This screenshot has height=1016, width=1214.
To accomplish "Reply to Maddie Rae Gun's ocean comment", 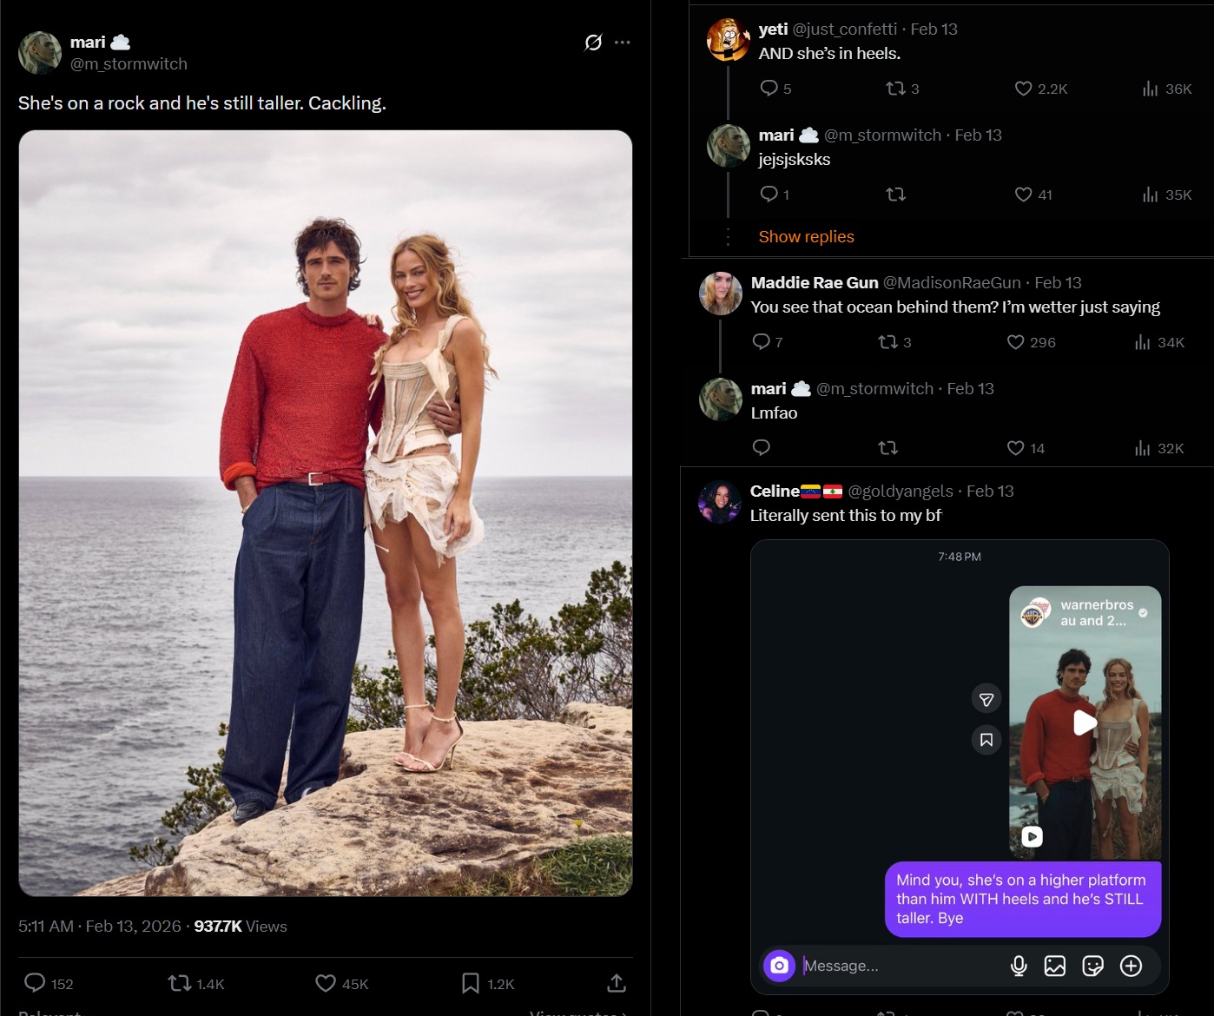I will pos(761,341).
